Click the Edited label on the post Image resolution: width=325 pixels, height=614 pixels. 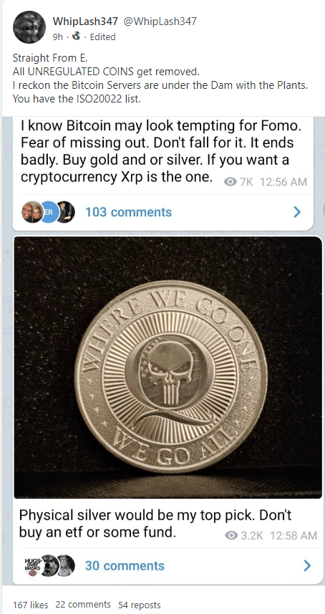coord(102,37)
